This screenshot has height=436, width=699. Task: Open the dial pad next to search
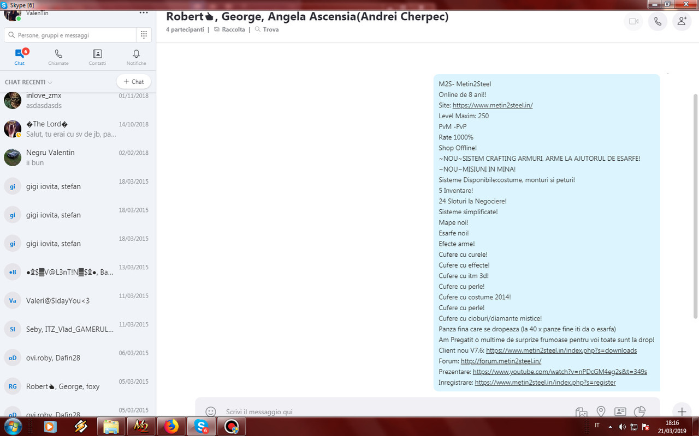[144, 35]
